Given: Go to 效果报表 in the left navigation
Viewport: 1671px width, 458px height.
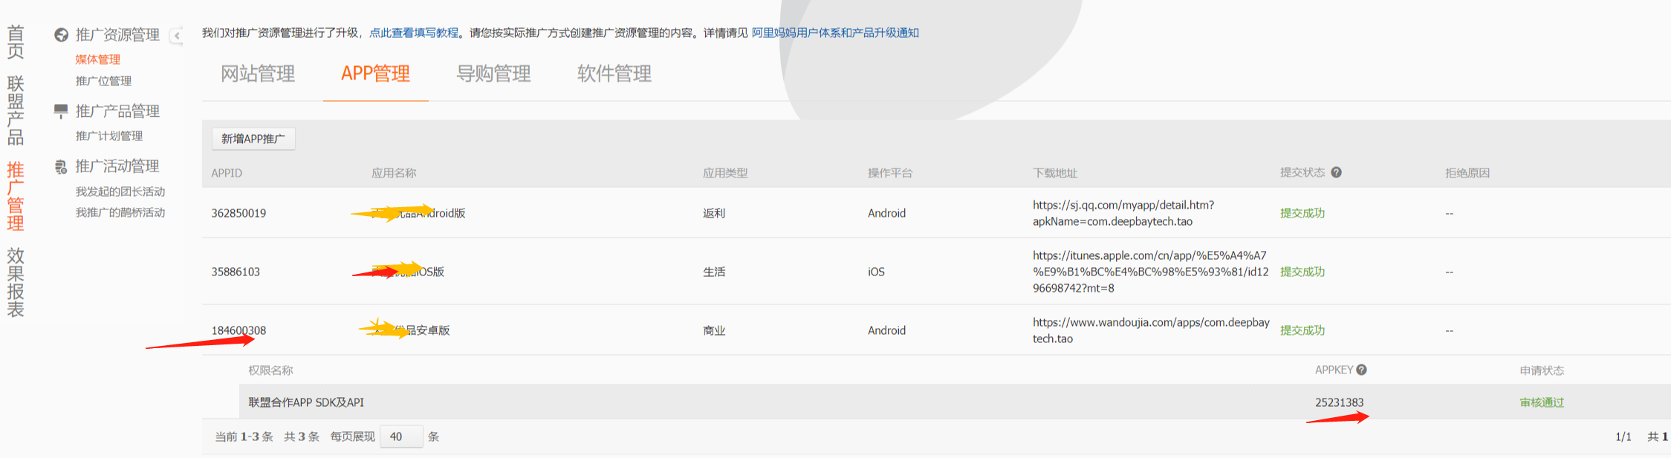Looking at the screenshot, I should 16,282.
